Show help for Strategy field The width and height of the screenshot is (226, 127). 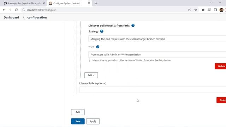point(102,31)
